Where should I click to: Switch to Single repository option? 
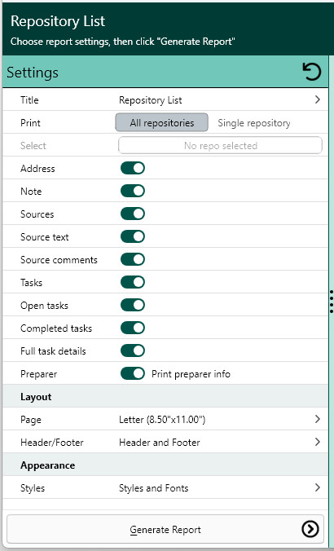[x=254, y=122]
